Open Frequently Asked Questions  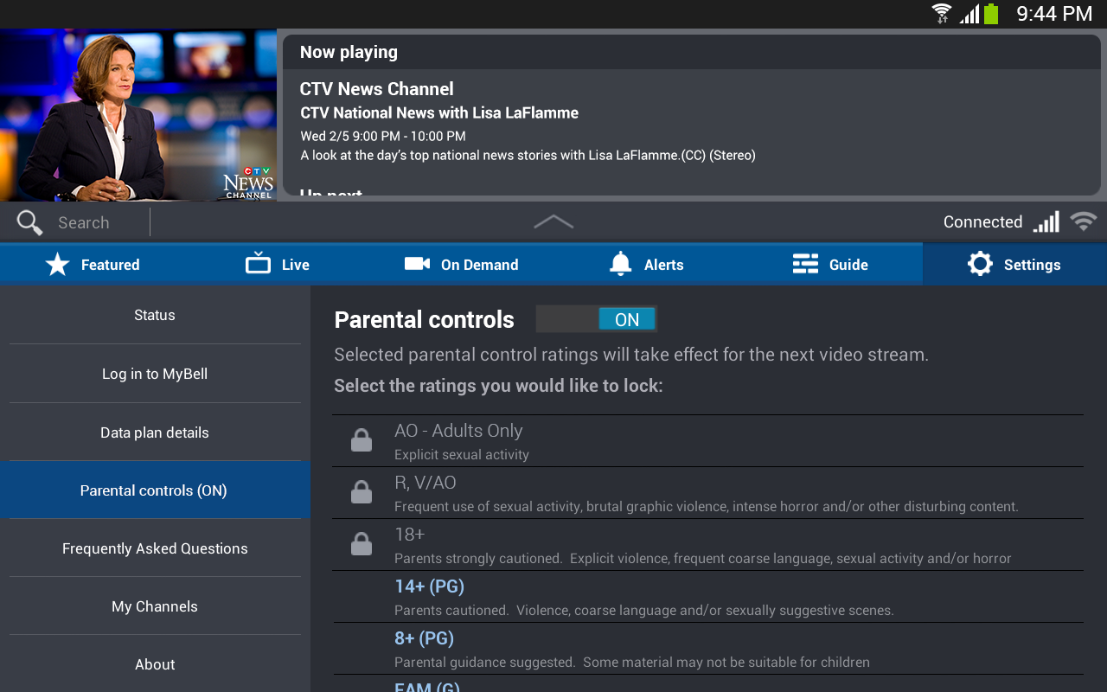point(155,548)
